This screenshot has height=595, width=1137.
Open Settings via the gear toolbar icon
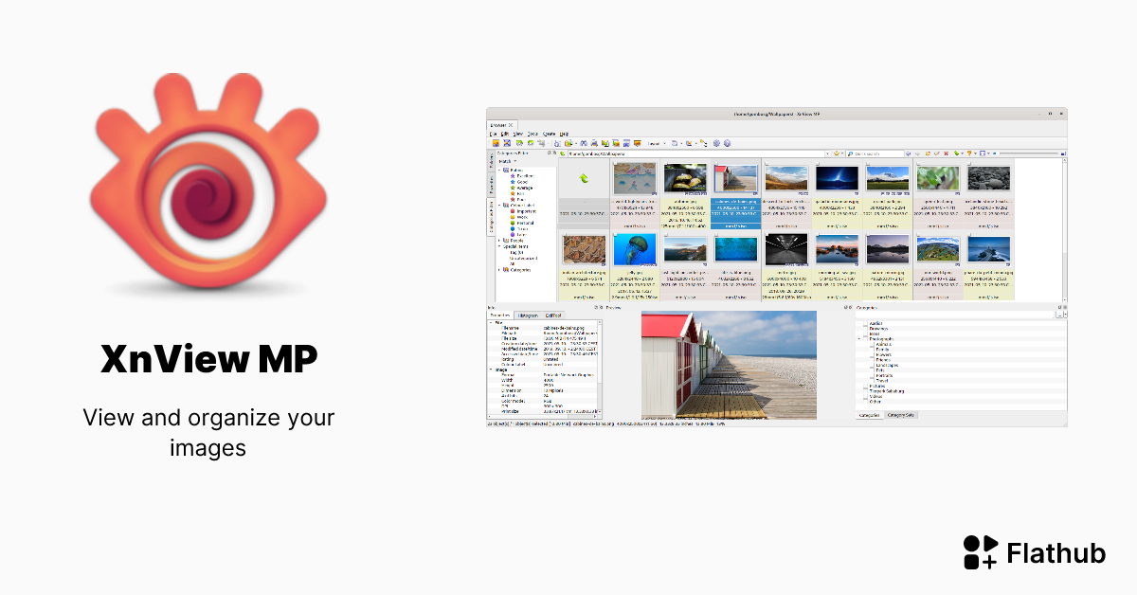pos(716,143)
